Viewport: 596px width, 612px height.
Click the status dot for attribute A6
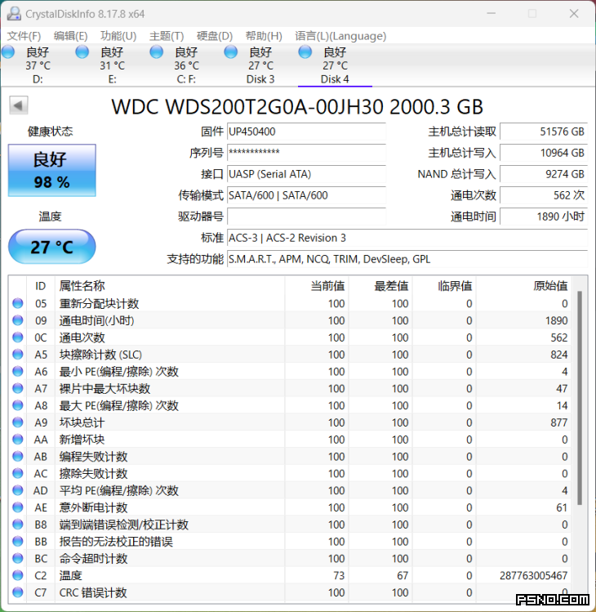17,371
